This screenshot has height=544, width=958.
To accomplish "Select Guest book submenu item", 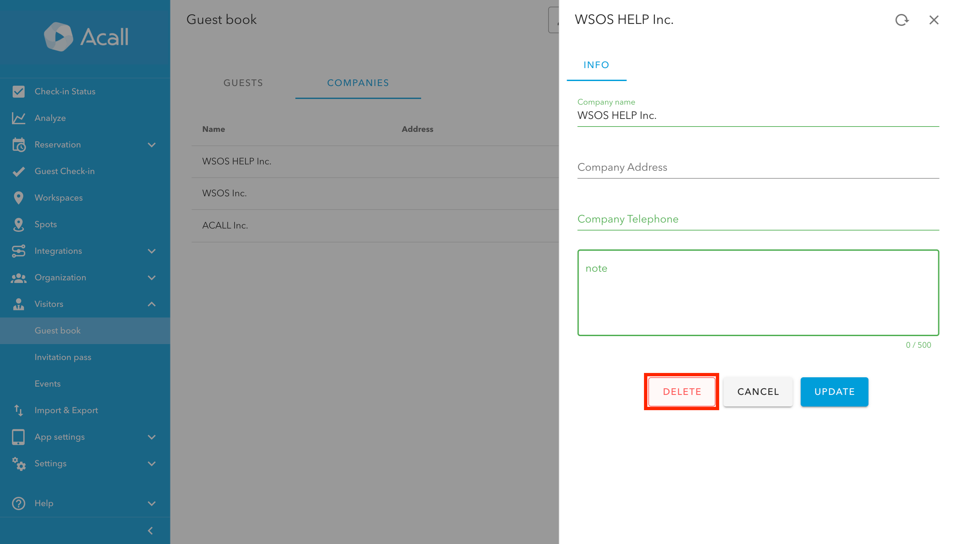I will [x=85, y=331].
